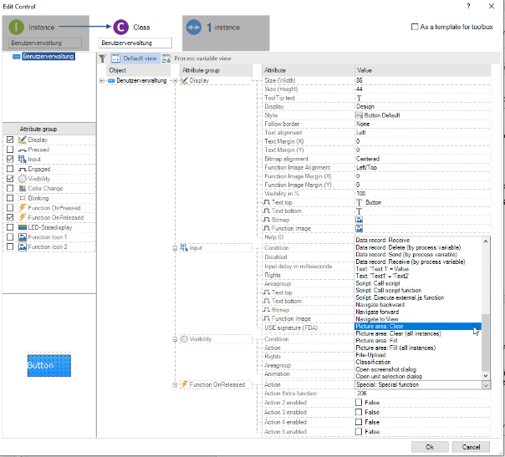505x457 pixels.
Task: Click the Text alignment value Left
Action: 360,133
